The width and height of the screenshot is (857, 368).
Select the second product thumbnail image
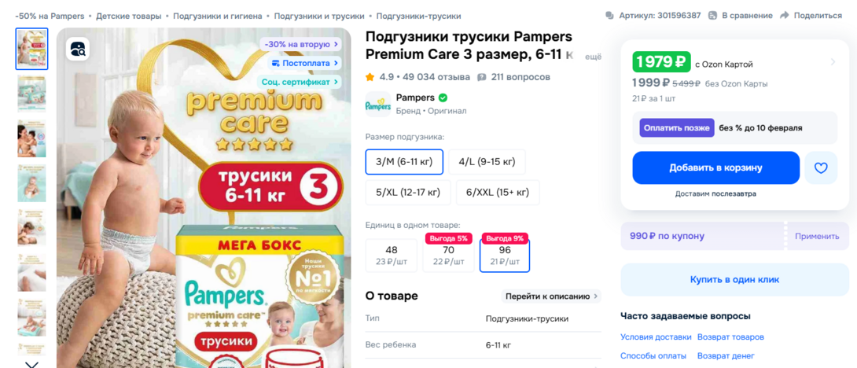[x=31, y=94]
